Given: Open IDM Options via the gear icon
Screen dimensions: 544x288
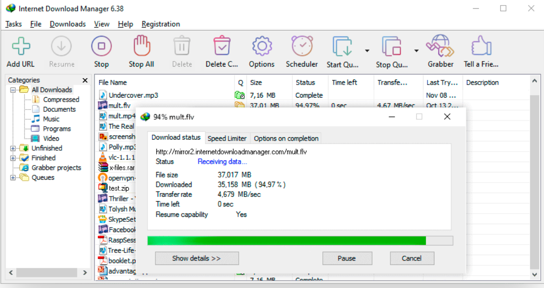Looking at the screenshot, I should click(x=261, y=46).
